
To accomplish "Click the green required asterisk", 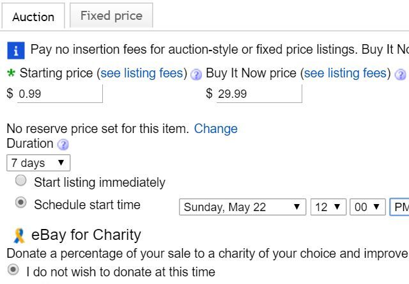I will (x=11, y=73).
